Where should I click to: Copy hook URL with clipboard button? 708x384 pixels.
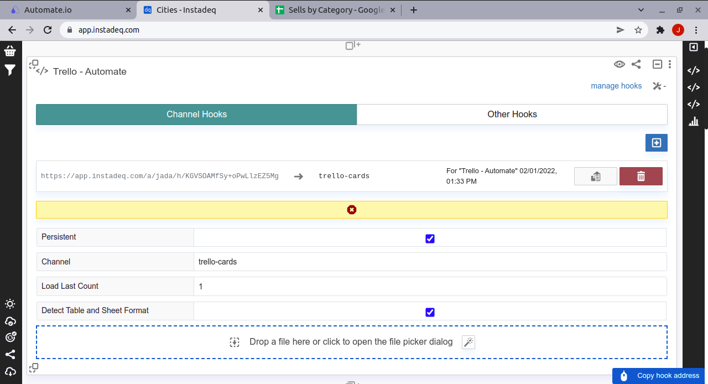click(x=596, y=177)
